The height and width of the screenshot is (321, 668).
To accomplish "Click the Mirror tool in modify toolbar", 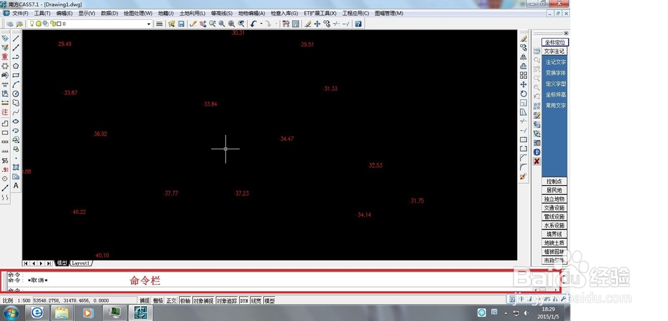I will click(524, 57).
